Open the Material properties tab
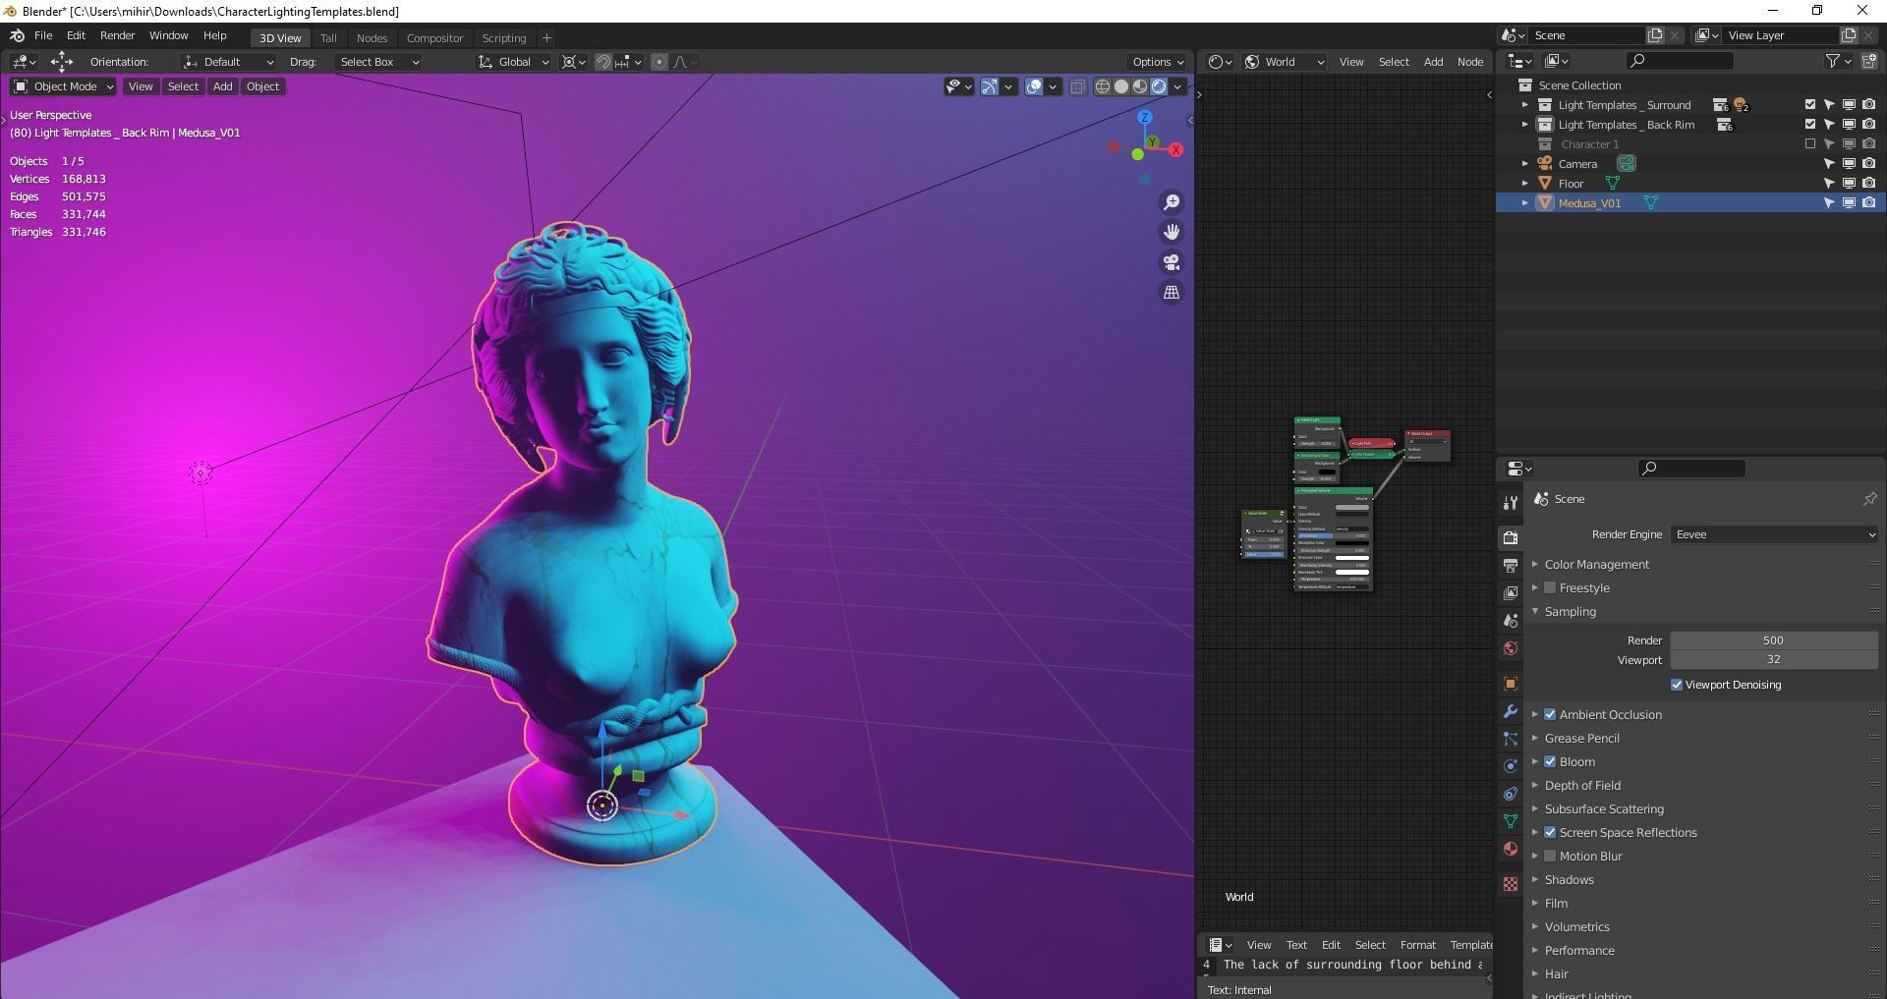Viewport: 1887px width, 999px height. 1511,849
